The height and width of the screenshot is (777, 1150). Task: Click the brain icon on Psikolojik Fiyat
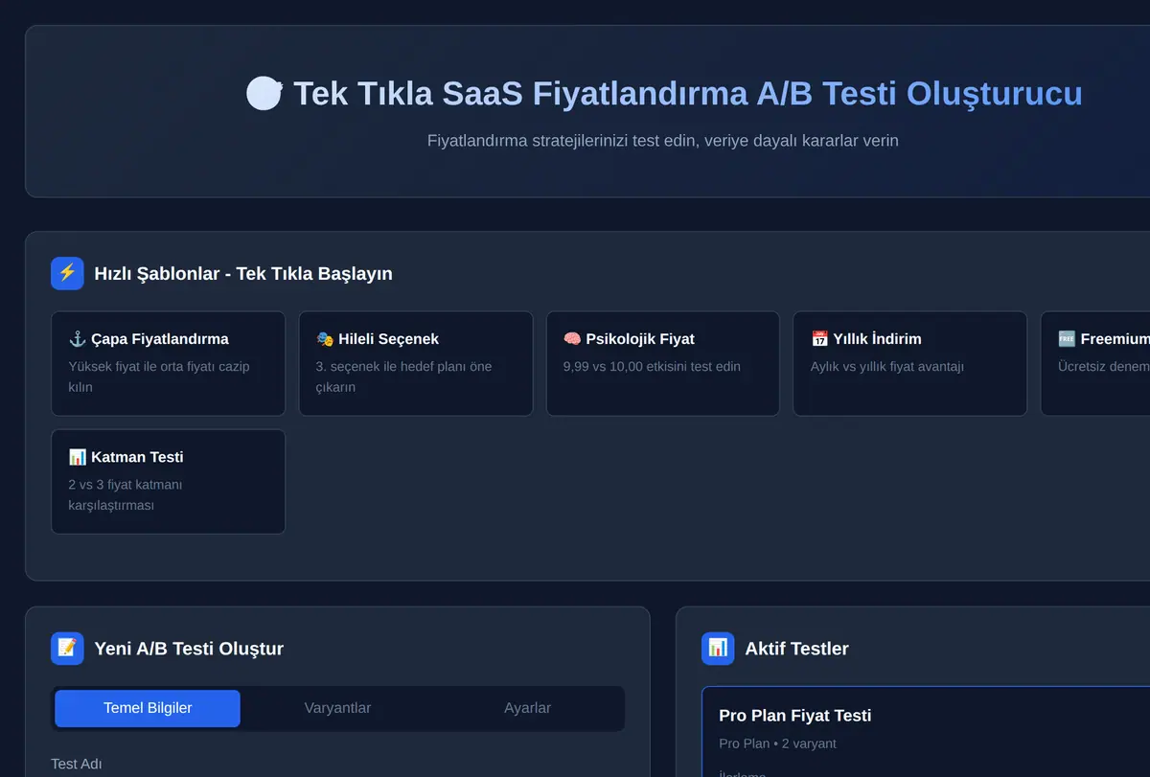pos(572,339)
